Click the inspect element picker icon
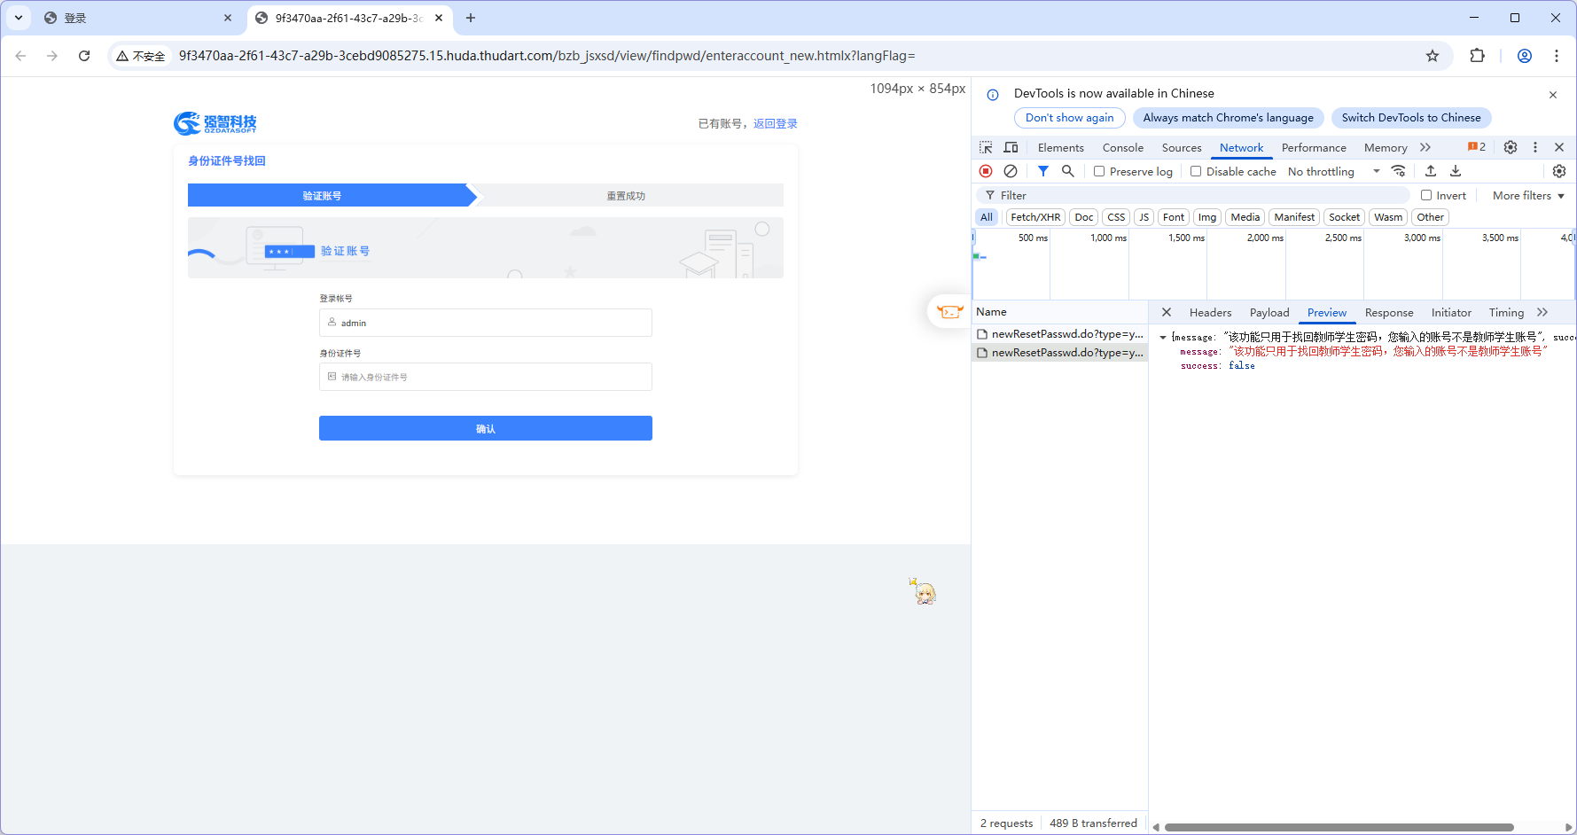 tap(986, 147)
